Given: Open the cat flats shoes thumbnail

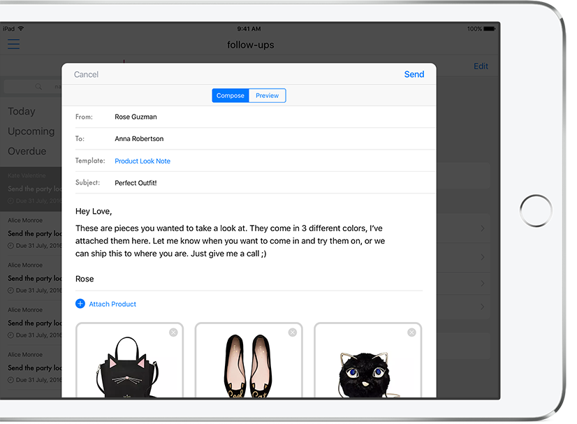Looking at the screenshot, I should pyautogui.click(x=249, y=360).
